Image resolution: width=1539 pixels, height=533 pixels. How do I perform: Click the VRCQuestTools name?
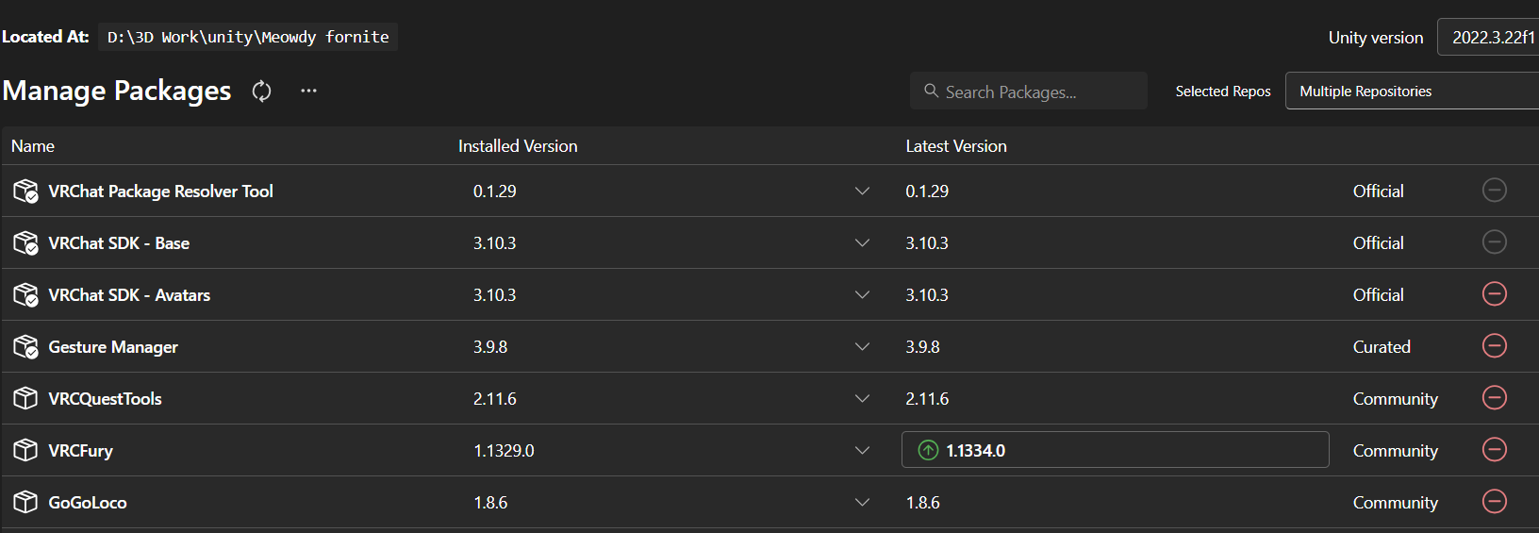[x=105, y=399]
